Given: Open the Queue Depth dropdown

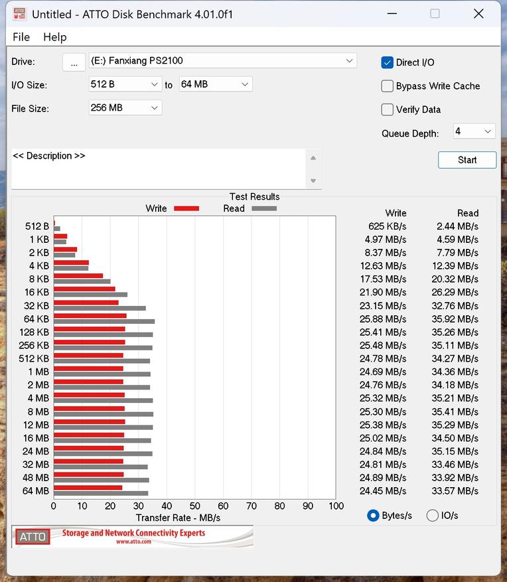Looking at the screenshot, I should pyautogui.click(x=474, y=131).
